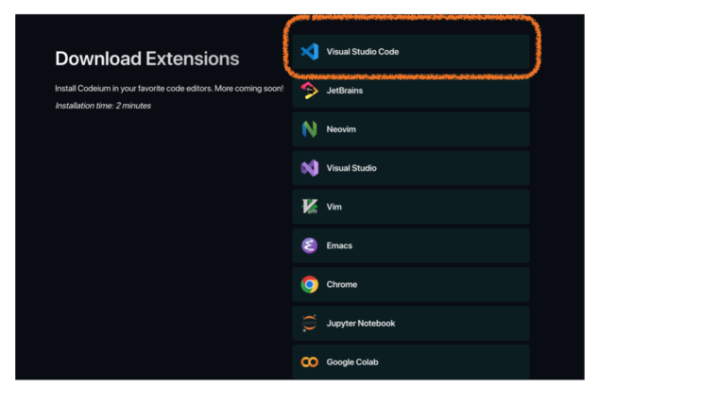718x404 pixels.
Task: Select the Vim extension label
Action: click(x=334, y=207)
